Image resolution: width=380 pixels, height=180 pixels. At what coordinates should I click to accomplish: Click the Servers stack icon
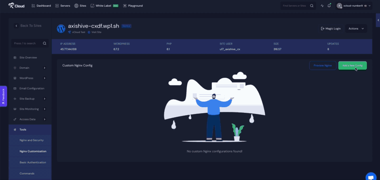click(x=57, y=6)
